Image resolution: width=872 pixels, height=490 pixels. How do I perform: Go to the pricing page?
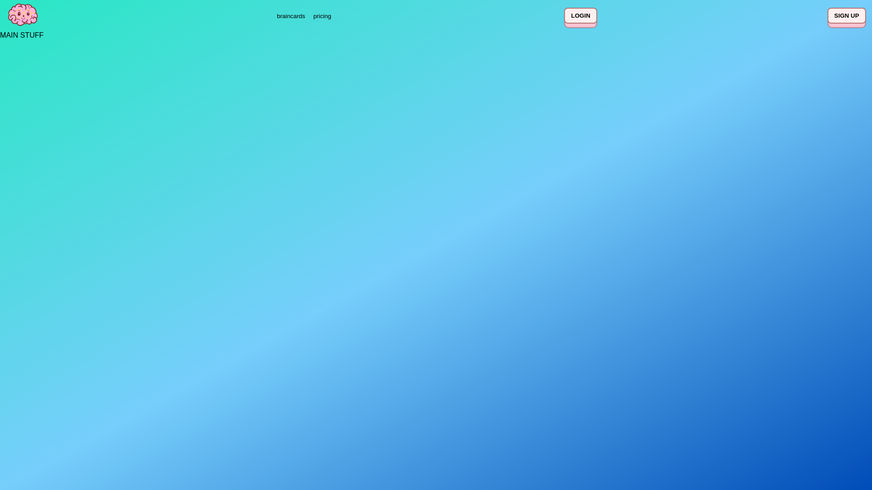pos(322,16)
